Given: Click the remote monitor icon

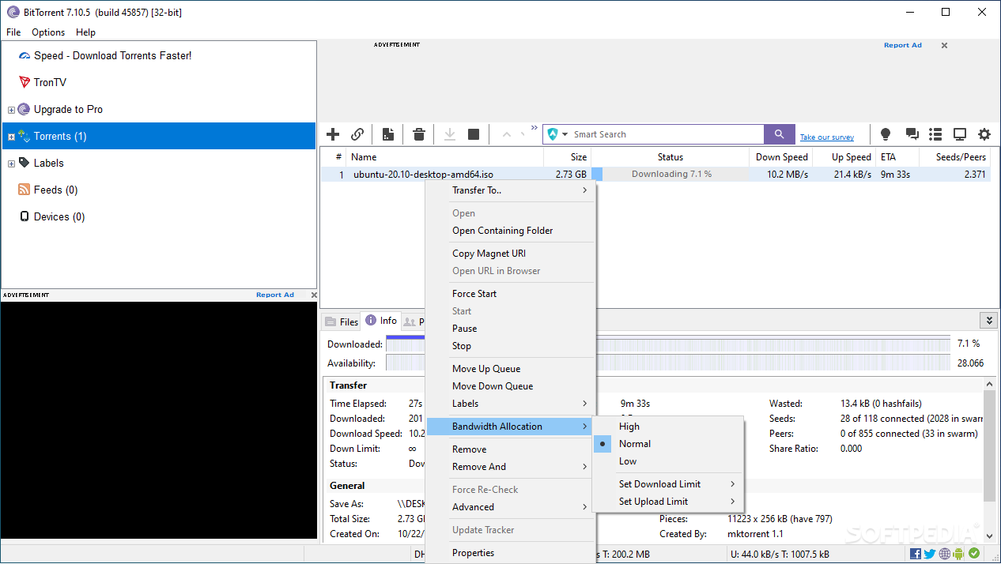Looking at the screenshot, I should (x=960, y=134).
